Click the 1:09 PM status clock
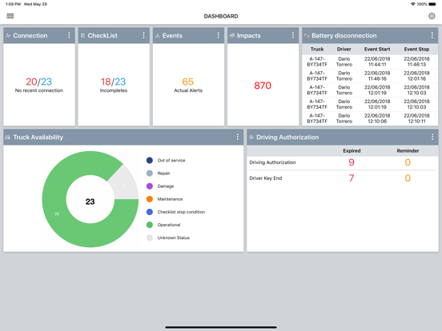Image resolution: width=442 pixels, height=331 pixels. tap(13, 4)
